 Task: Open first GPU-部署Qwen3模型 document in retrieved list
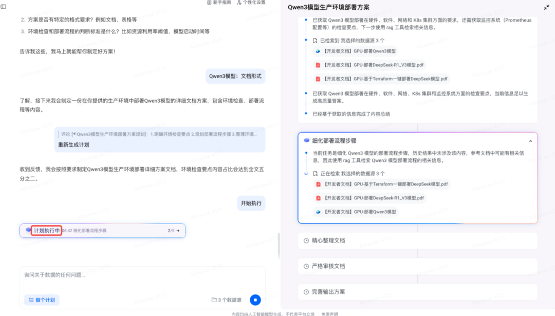(356, 51)
